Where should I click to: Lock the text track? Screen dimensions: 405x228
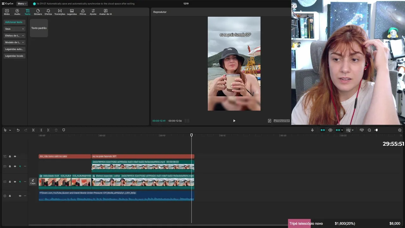point(10,156)
